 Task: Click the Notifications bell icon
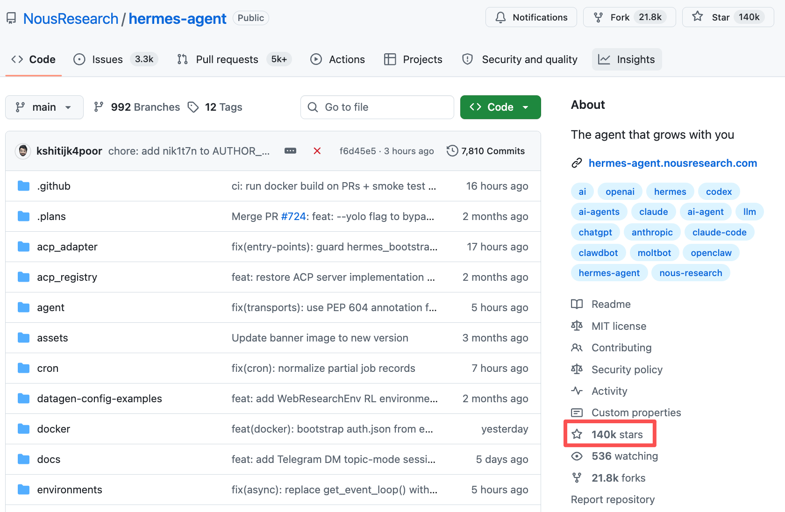click(500, 17)
